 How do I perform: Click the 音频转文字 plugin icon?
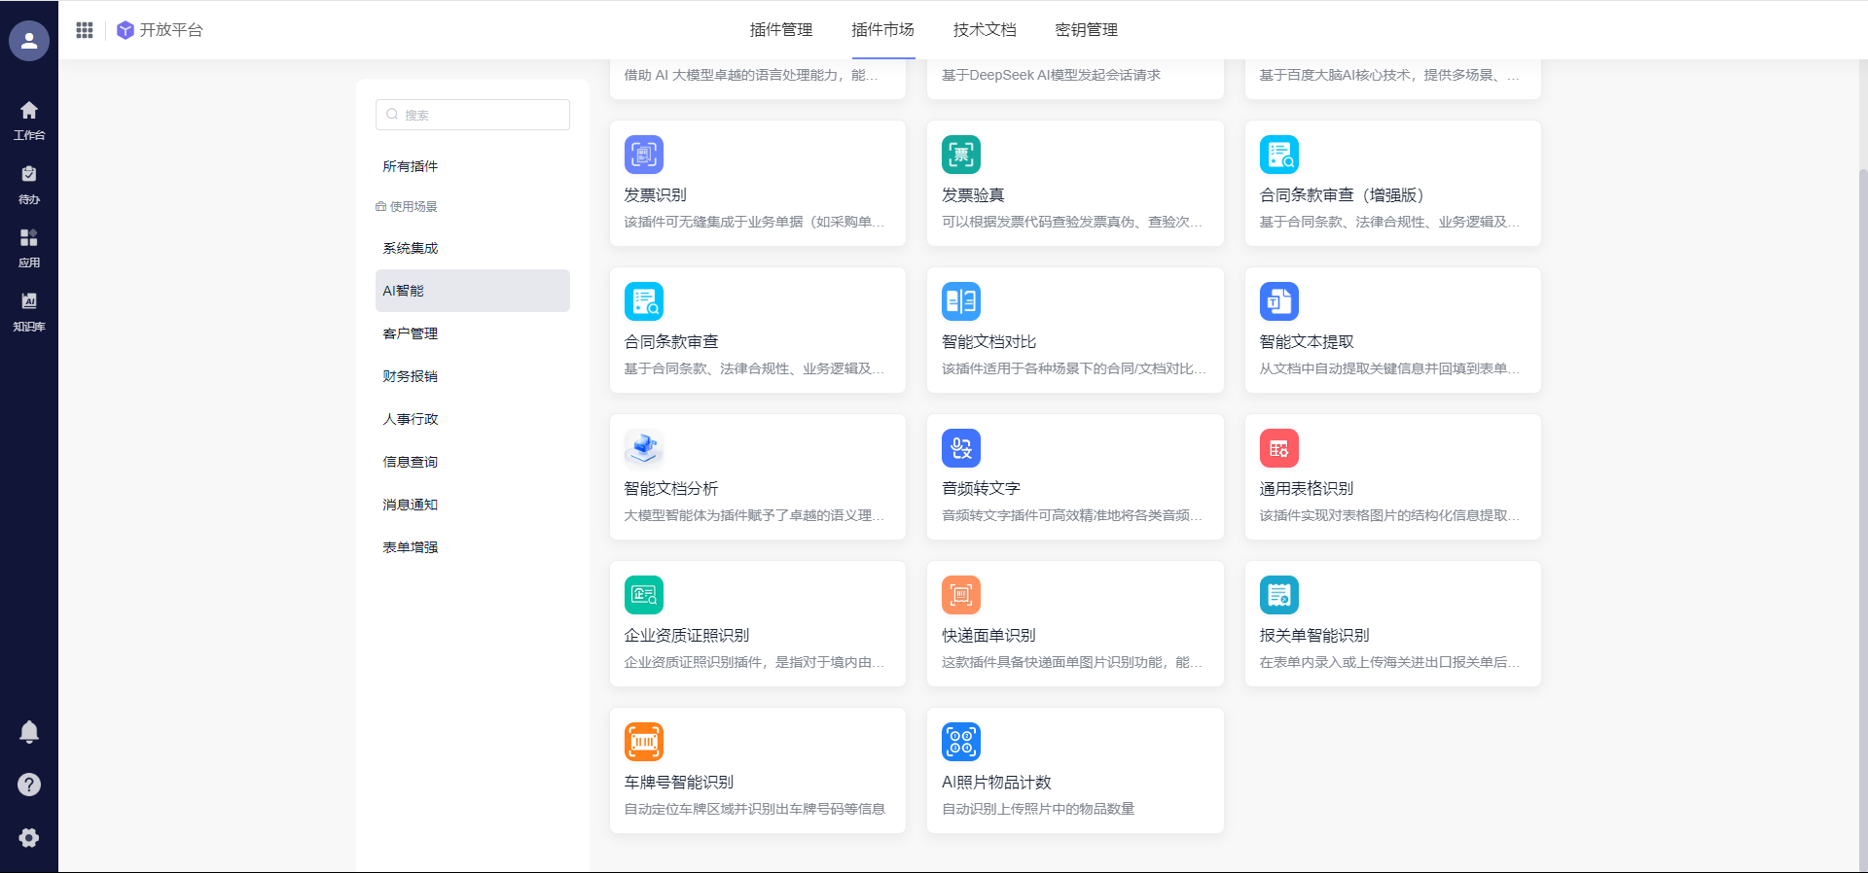click(x=960, y=448)
